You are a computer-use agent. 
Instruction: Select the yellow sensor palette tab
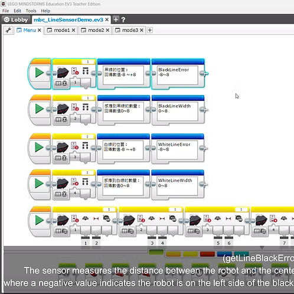[x=190, y=254]
